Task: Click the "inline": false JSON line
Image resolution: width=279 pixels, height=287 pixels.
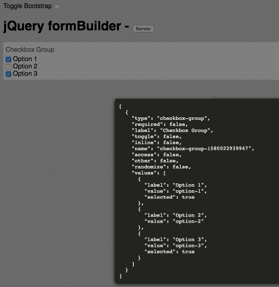Action: (x=157, y=142)
